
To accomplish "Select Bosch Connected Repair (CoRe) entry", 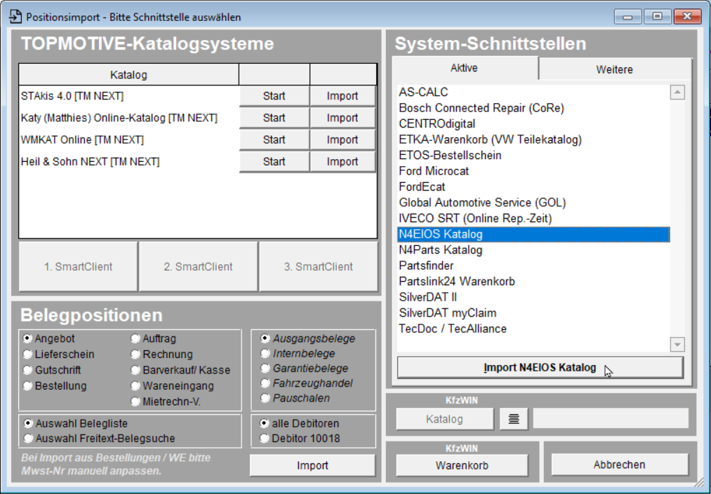I will tap(533, 108).
